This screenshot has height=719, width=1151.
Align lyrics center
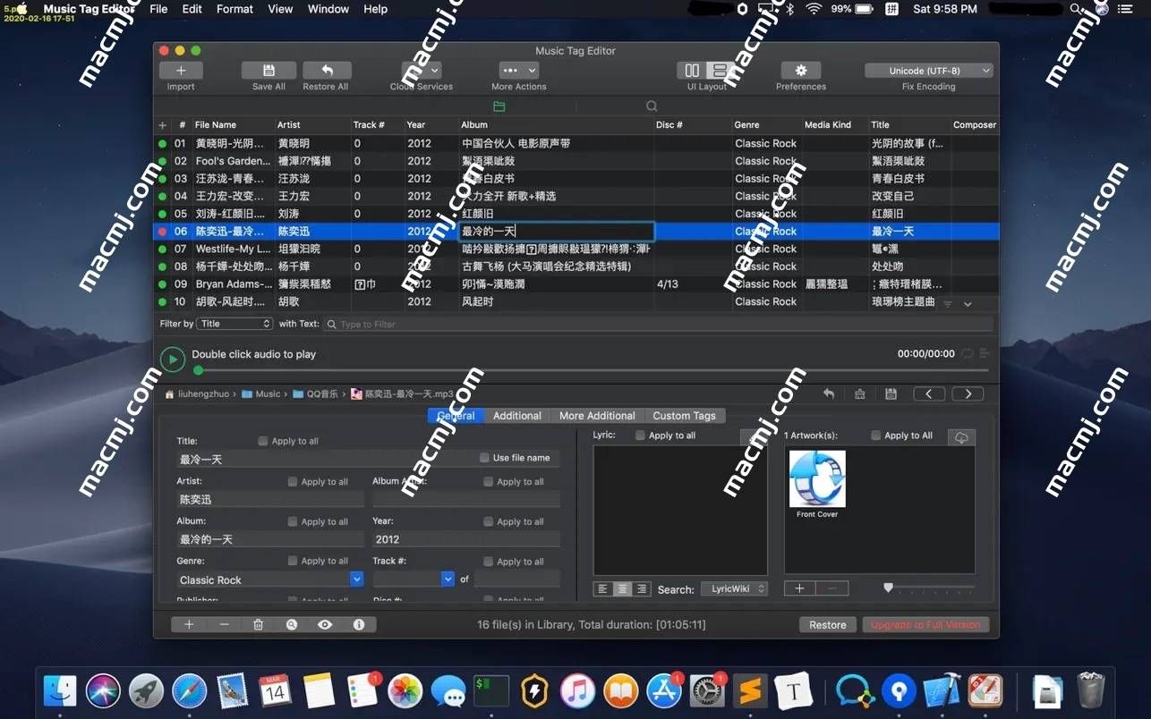tap(622, 589)
